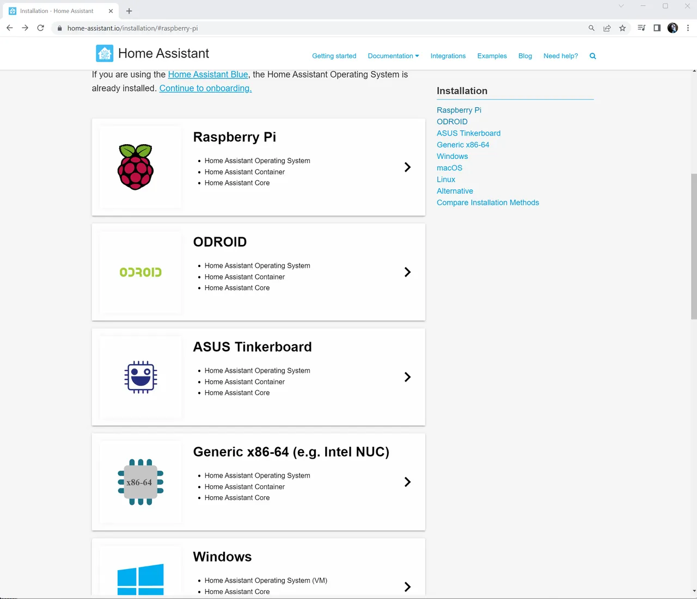Viewport: 697px width, 599px height.
Task: Click the x86-64 chip image
Action: coord(140,482)
